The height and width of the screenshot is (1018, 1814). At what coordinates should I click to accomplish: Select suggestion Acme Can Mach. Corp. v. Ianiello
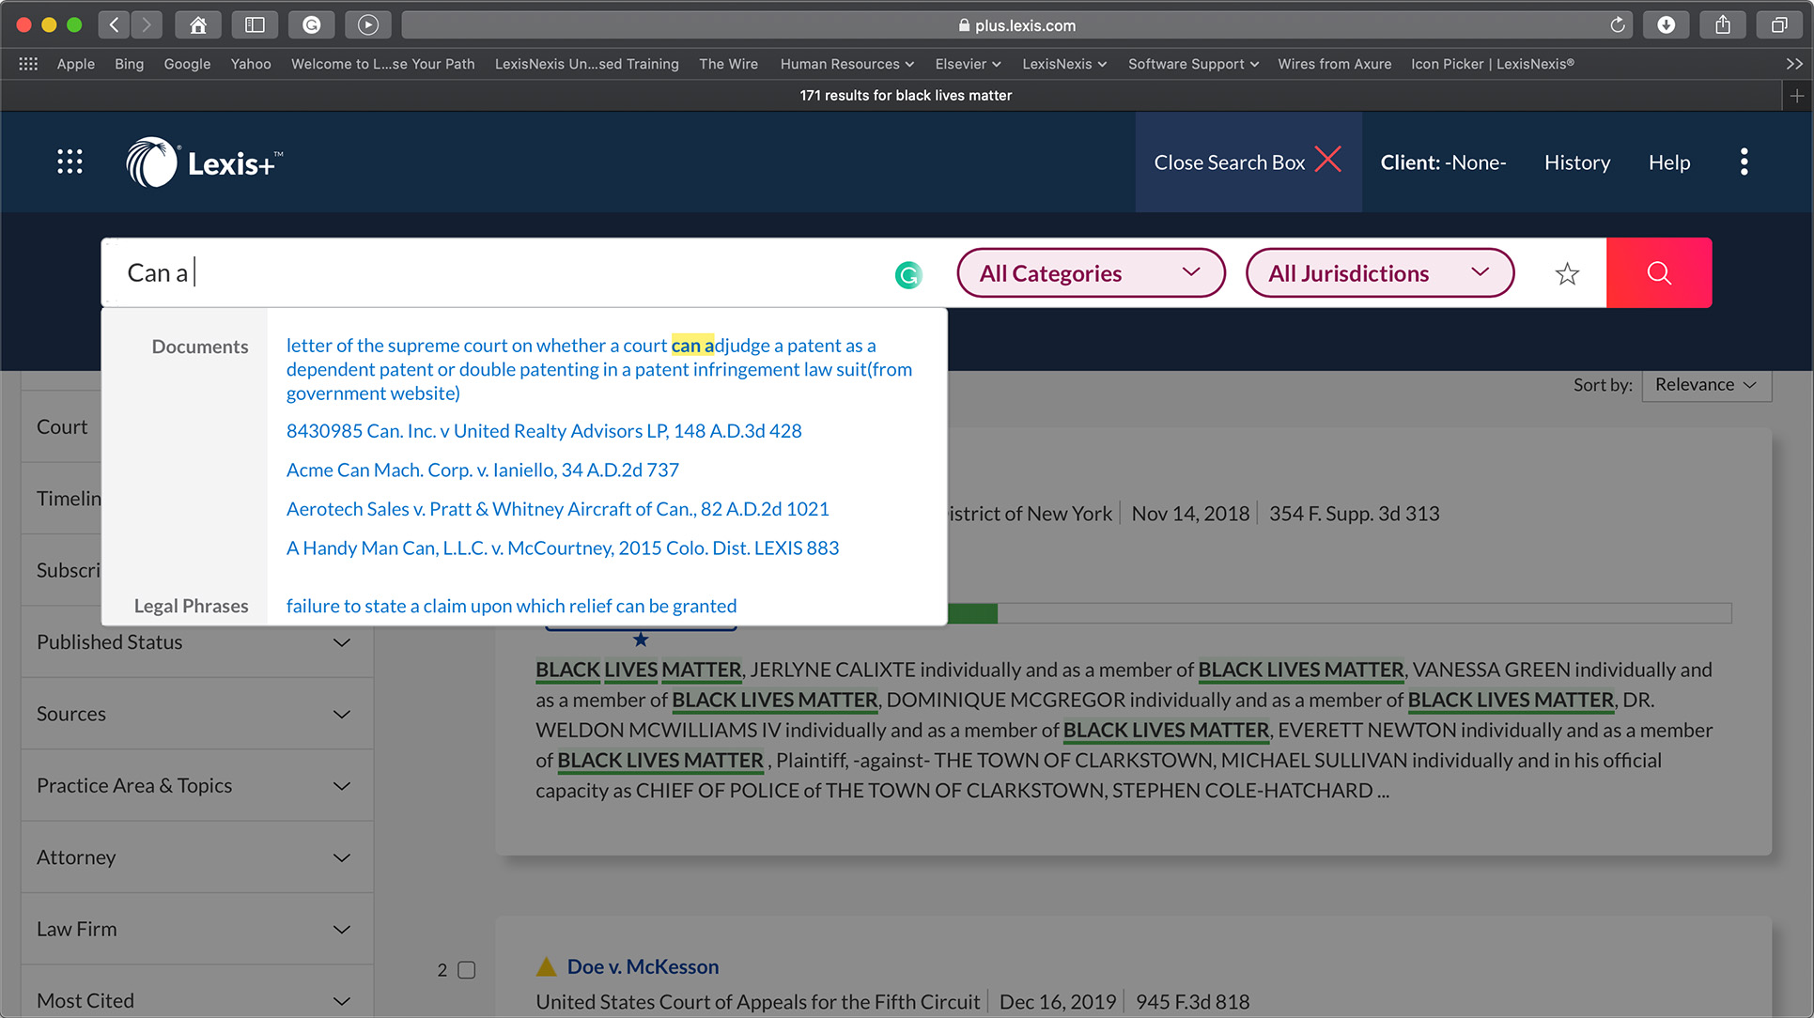[483, 470]
